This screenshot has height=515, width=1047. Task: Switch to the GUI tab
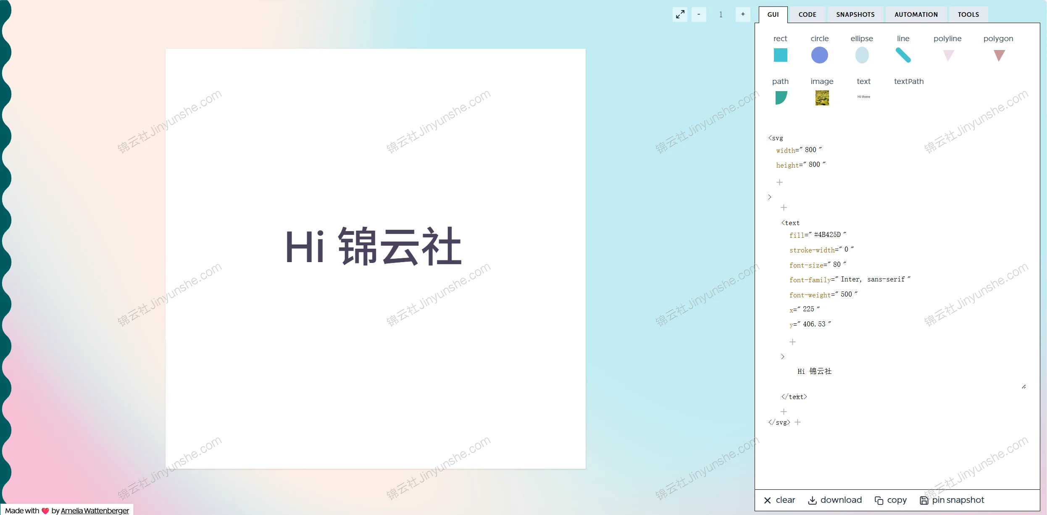click(x=773, y=15)
